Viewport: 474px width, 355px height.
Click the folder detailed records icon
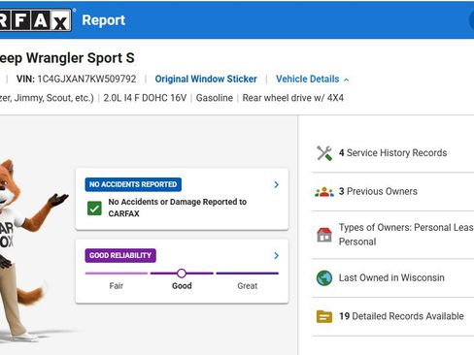click(324, 316)
